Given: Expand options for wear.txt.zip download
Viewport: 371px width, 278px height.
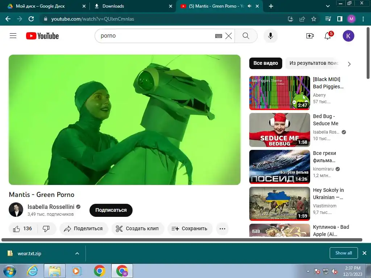Looking at the screenshot, I should (x=77, y=253).
